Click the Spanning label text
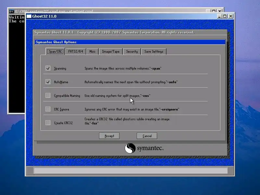Viewport: 260px width, 195px height. click(x=60, y=68)
